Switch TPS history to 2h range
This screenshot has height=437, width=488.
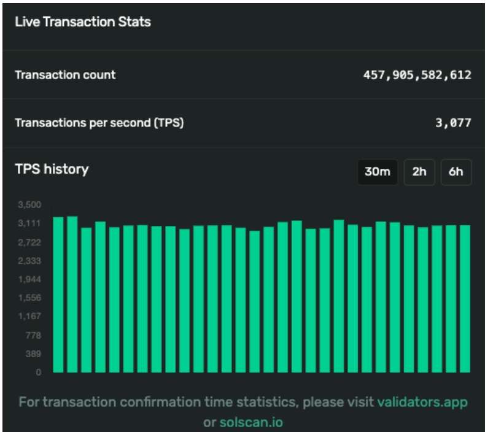419,172
